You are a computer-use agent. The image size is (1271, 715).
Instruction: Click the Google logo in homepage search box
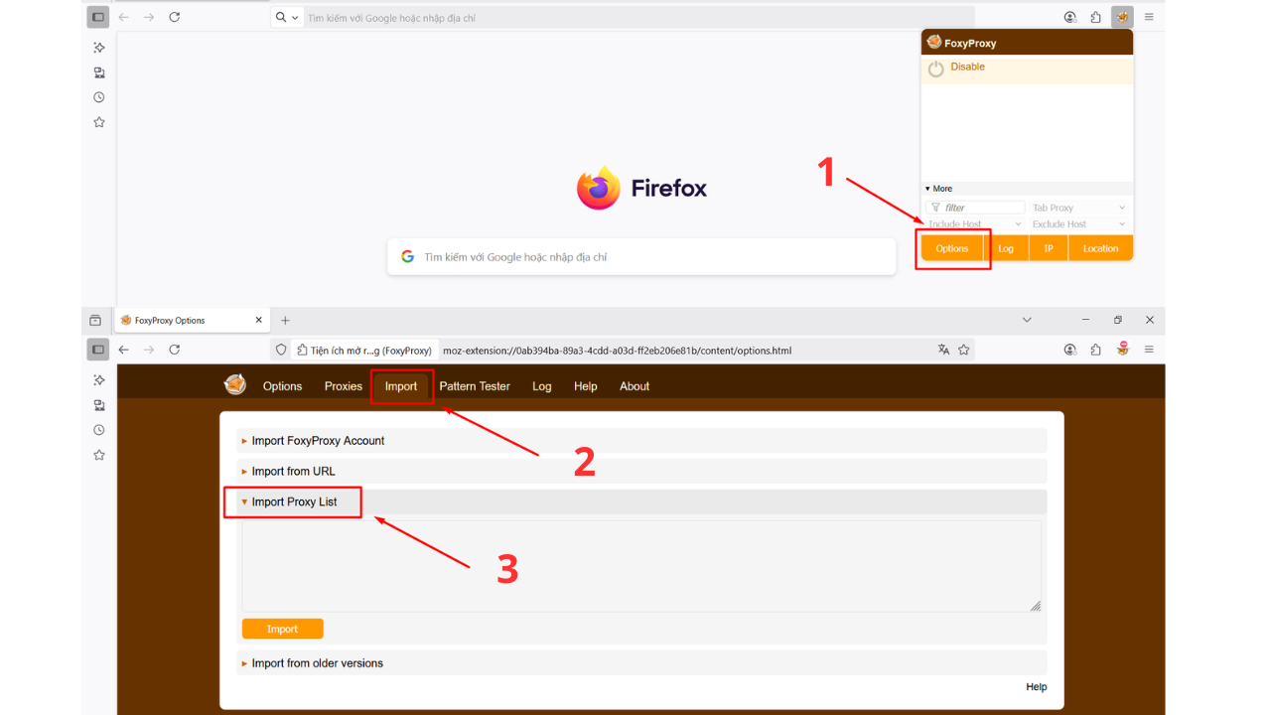tap(407, 256)
